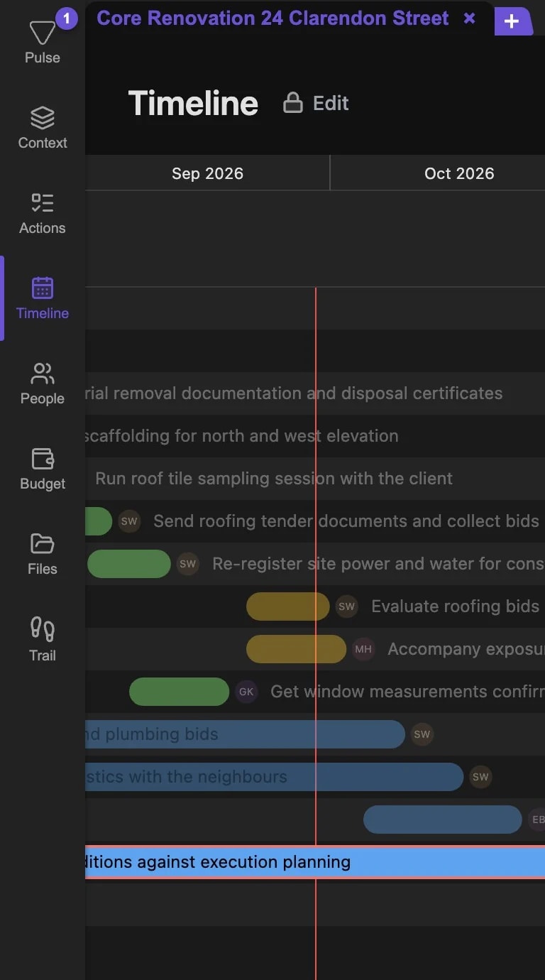Select the Oct 2026 month header
The image size is (545, 980).
tap(459, 173)
